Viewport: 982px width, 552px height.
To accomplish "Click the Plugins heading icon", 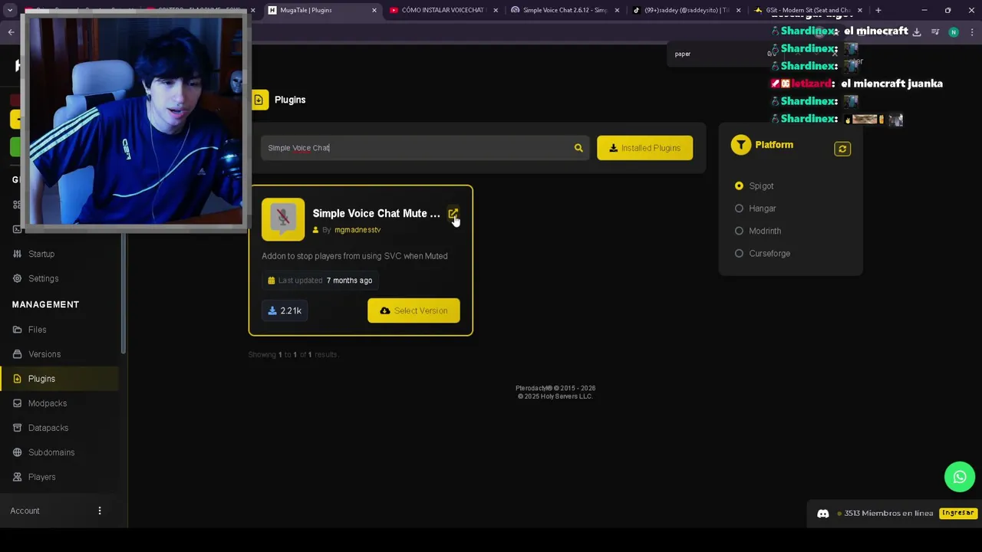I will coord(259,100).
